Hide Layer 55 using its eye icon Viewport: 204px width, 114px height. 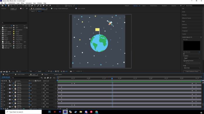[1, 89]
